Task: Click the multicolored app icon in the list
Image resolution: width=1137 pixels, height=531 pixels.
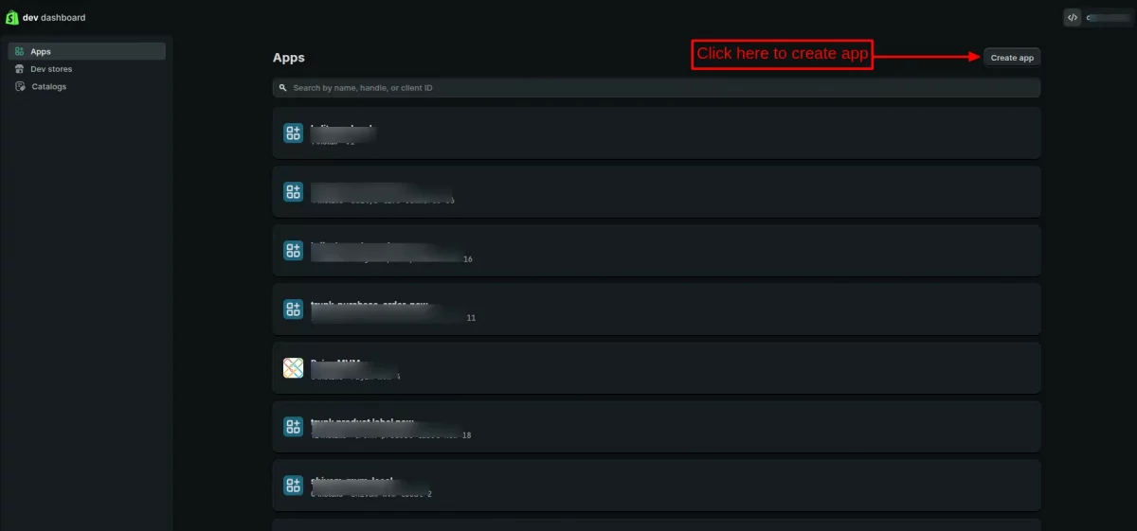Action: [x=294, y=368]
